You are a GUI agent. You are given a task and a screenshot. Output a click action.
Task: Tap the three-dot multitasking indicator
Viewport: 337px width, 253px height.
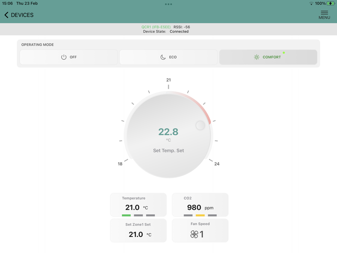pos(168,4)
